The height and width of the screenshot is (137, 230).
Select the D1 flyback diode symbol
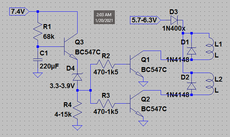[191, 51]
